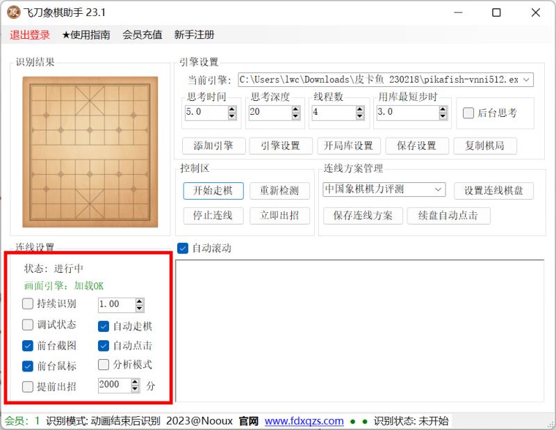Image resolution: width=556 pixels, height=430 pixels.
Task: Increase 线程数 using up arrow
Action: (x=359, y=109)
